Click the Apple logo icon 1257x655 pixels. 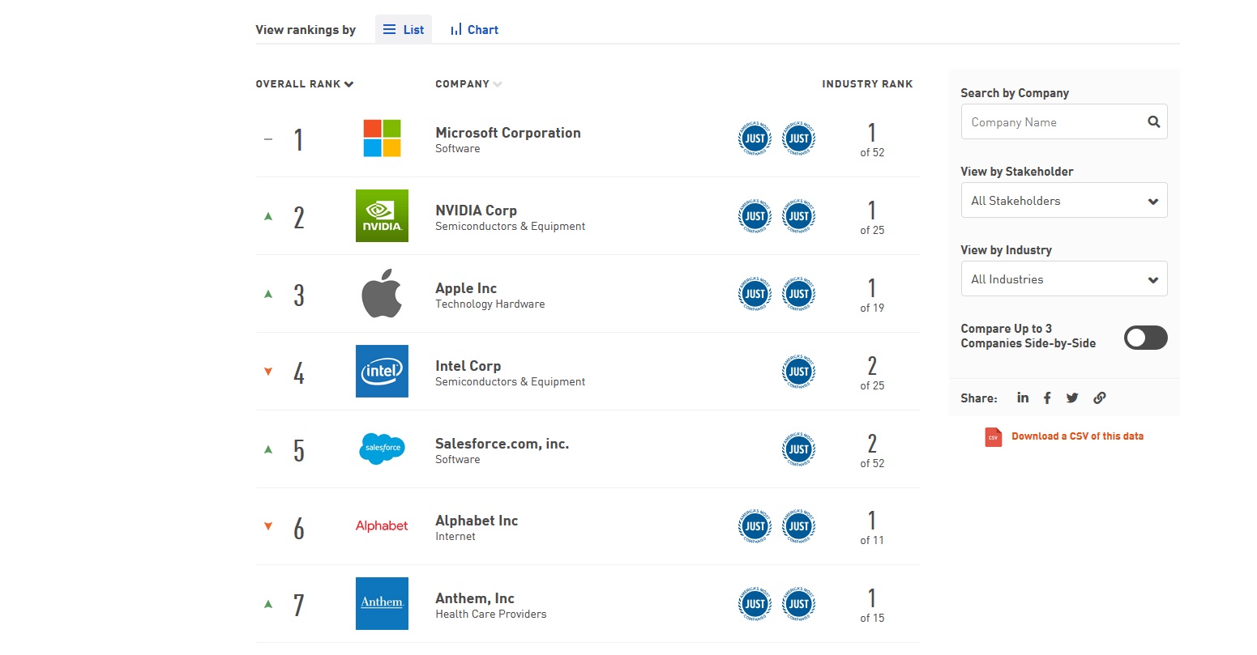pos(382,293)
